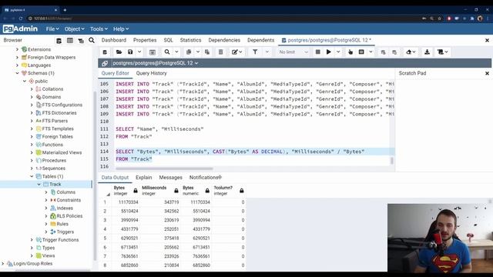Close the Scratch Pad panel
Image resolution: width=493 pixels, height=277 pixels.
pyautogui.click(x=487, y=73)
